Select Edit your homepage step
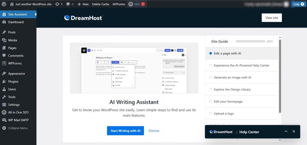This screenshot has width=307, height=145. 242,101
